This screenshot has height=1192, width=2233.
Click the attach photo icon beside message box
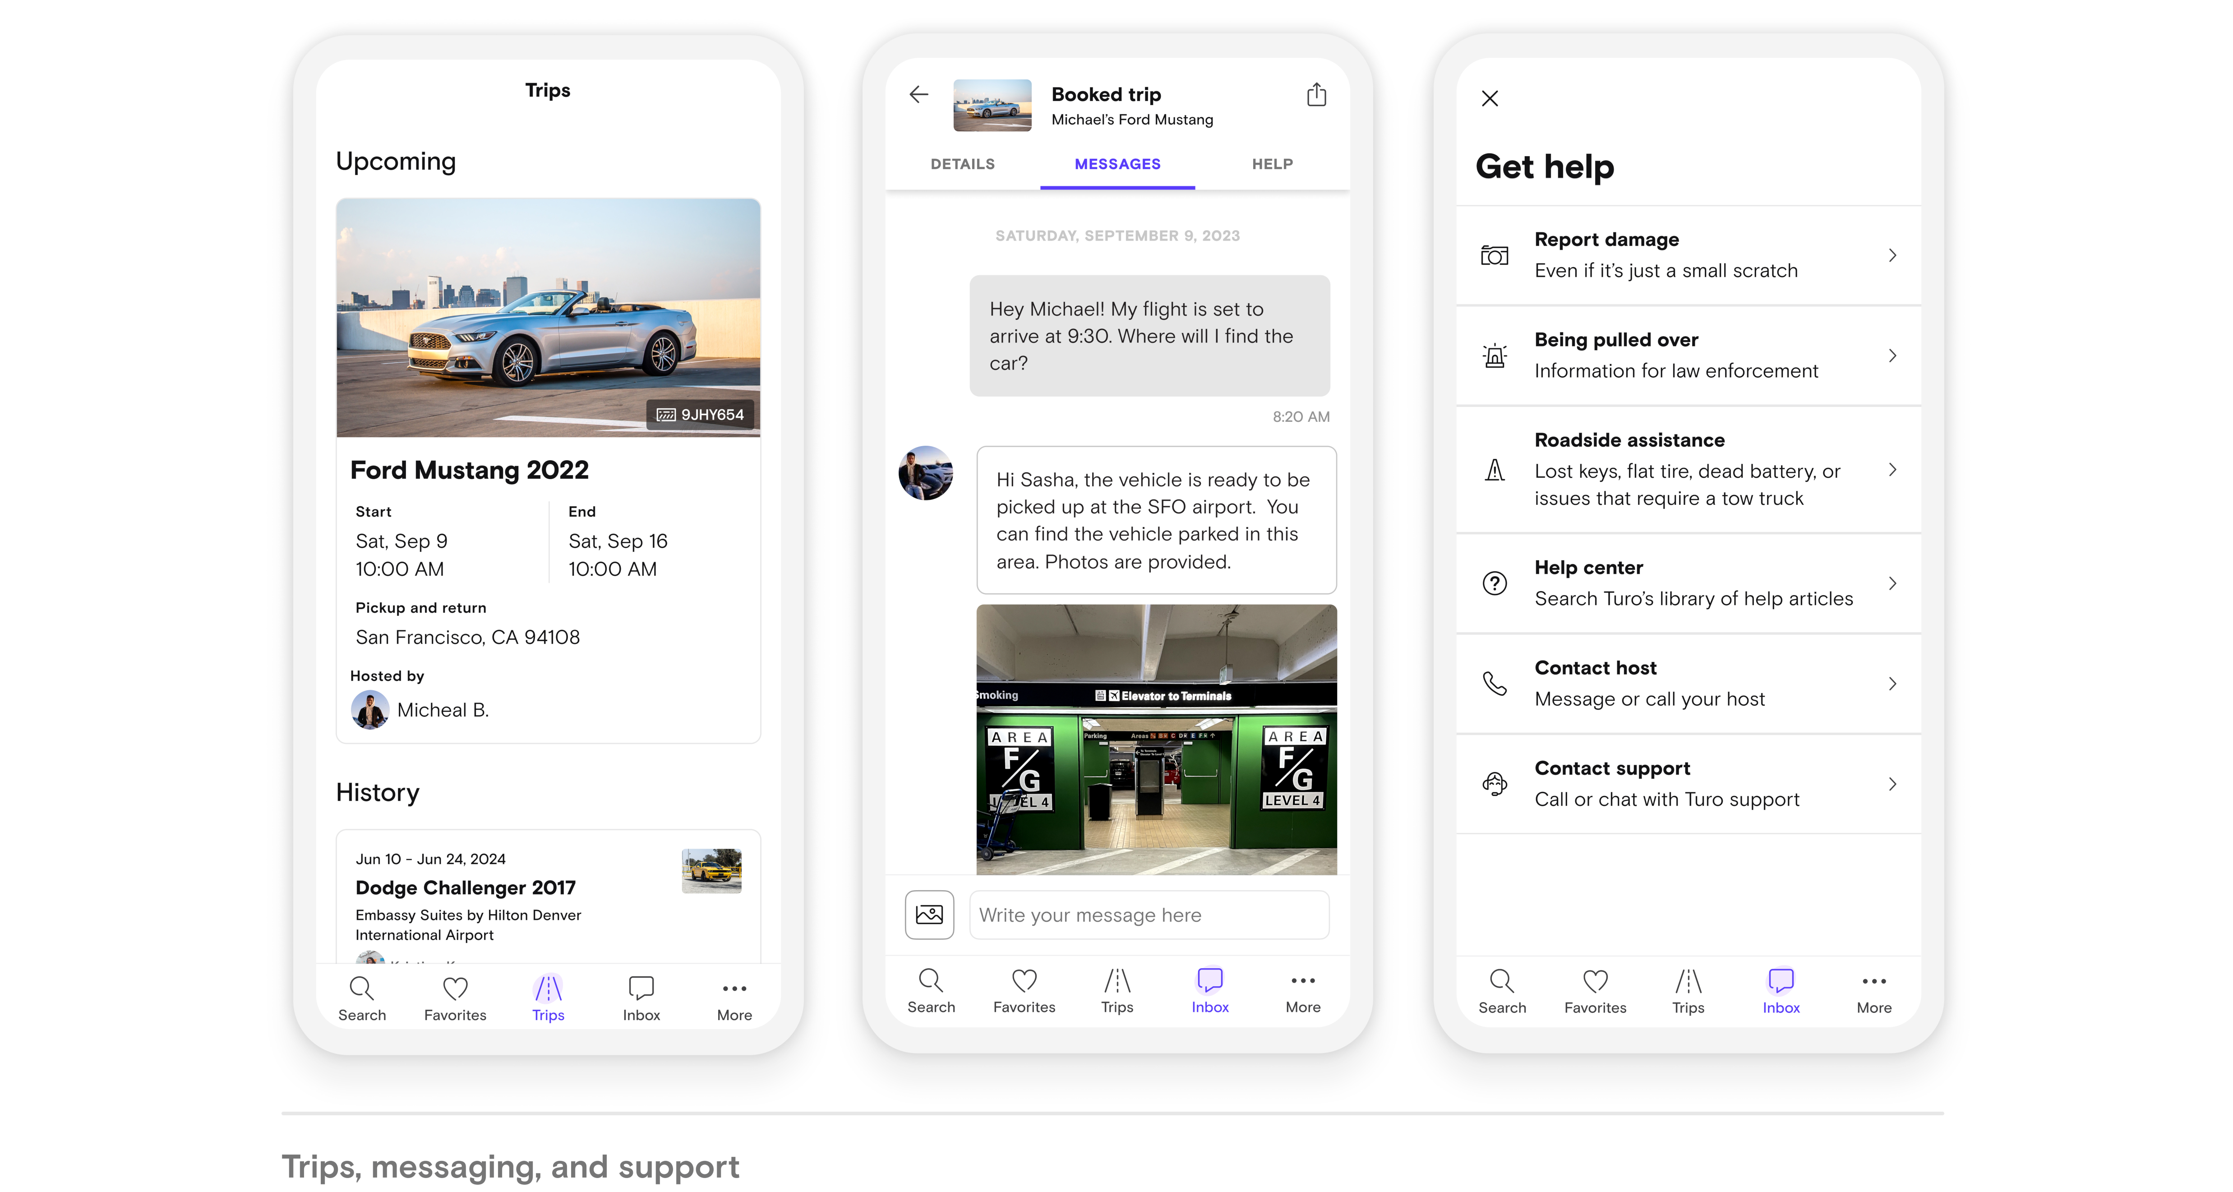[929, 915]
